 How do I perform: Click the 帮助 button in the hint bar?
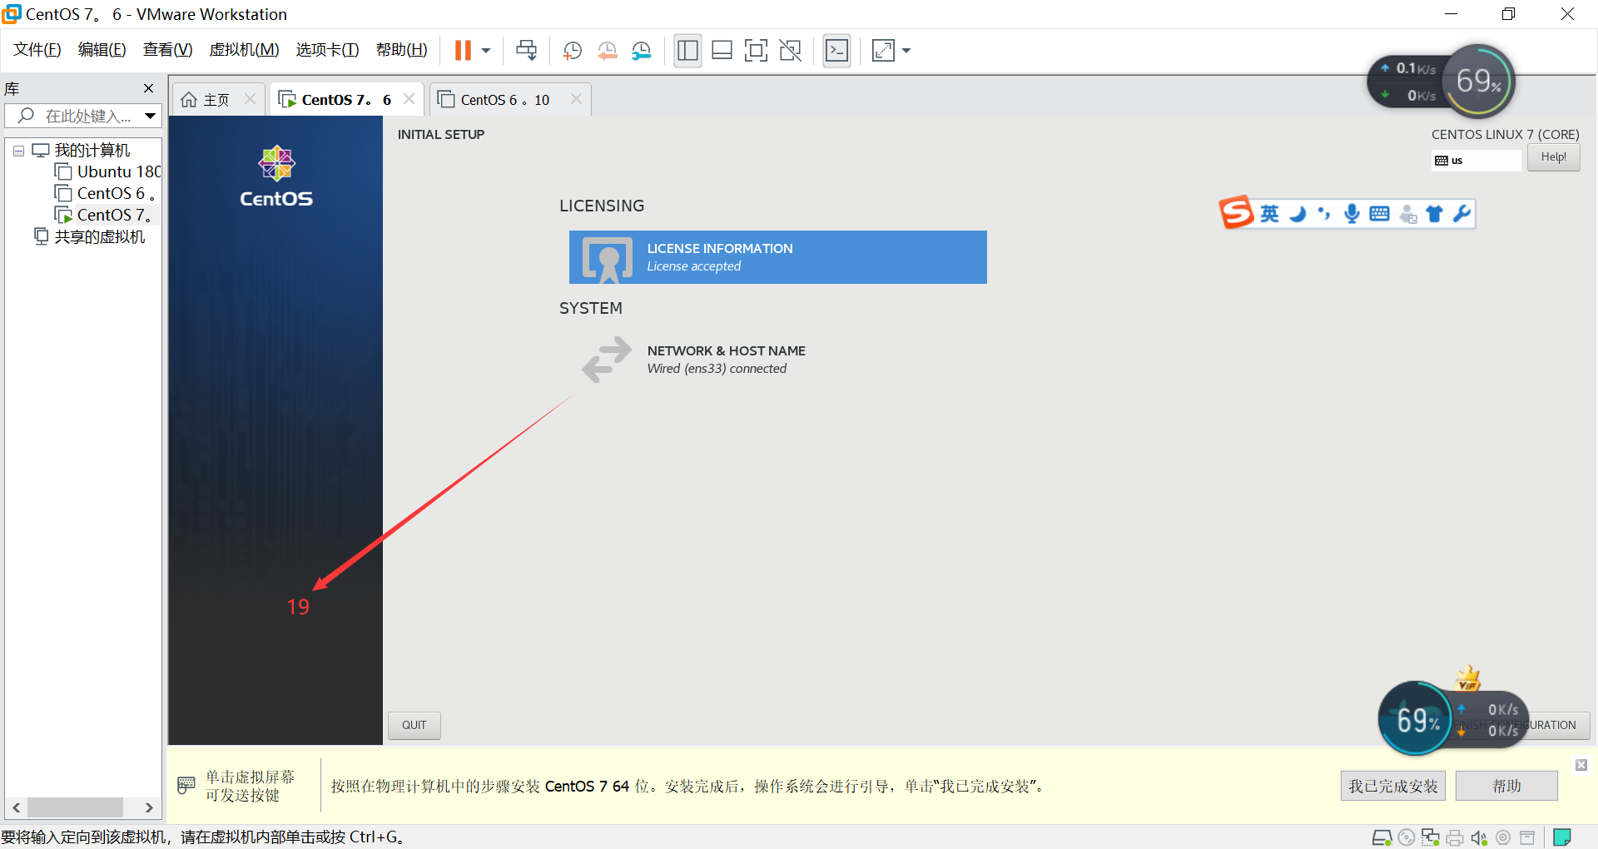pyautogui.click(x=1506, y=786)
